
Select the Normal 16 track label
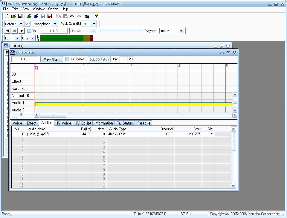pos(22,96)
